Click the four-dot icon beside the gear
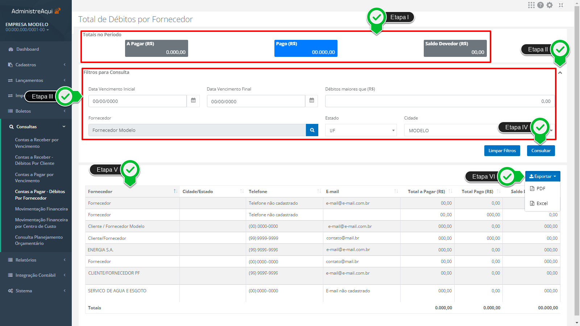580x326 pixels. click(x=561, y=5)
